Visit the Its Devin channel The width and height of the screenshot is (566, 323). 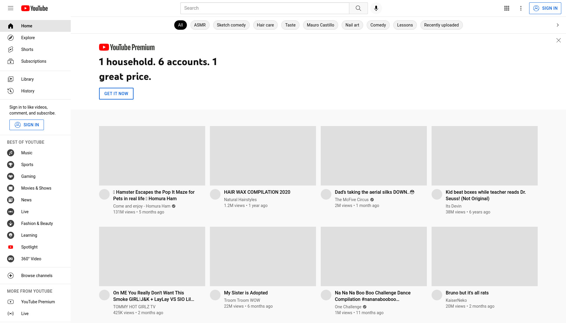pos(453,206)
